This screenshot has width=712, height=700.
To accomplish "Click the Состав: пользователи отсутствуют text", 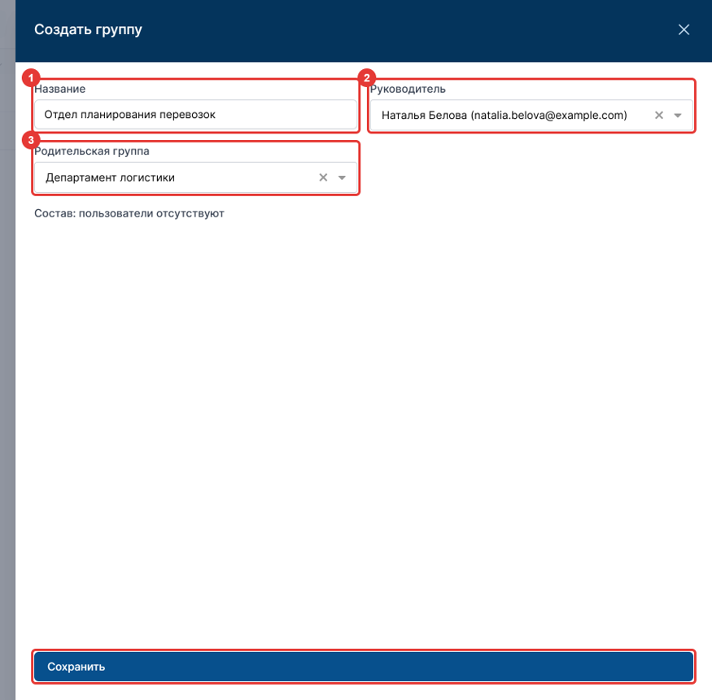I will point(129,213).
